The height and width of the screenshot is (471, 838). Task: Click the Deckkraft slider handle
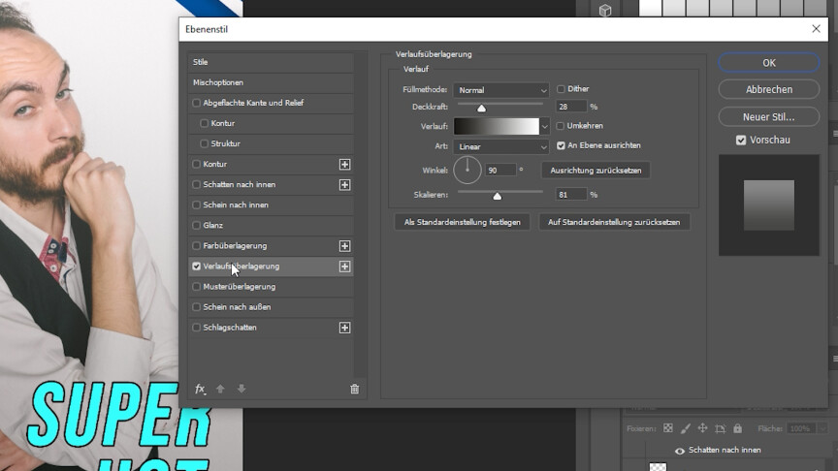[481, 108]
